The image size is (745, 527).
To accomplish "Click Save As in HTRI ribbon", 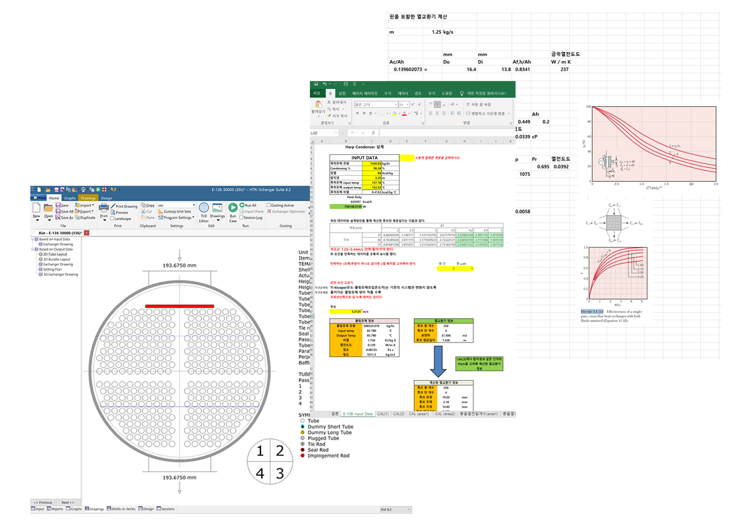I will 64,217.
